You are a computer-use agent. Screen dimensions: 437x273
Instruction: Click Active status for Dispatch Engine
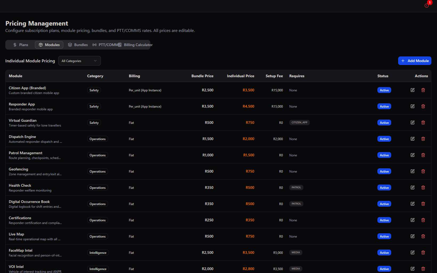tap(384, 139)
